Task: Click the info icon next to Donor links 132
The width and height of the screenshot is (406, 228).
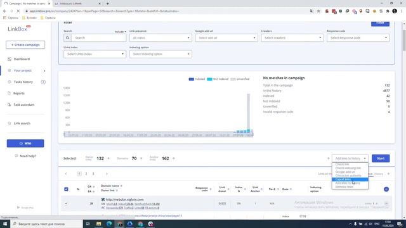Action: pos(108,158)
